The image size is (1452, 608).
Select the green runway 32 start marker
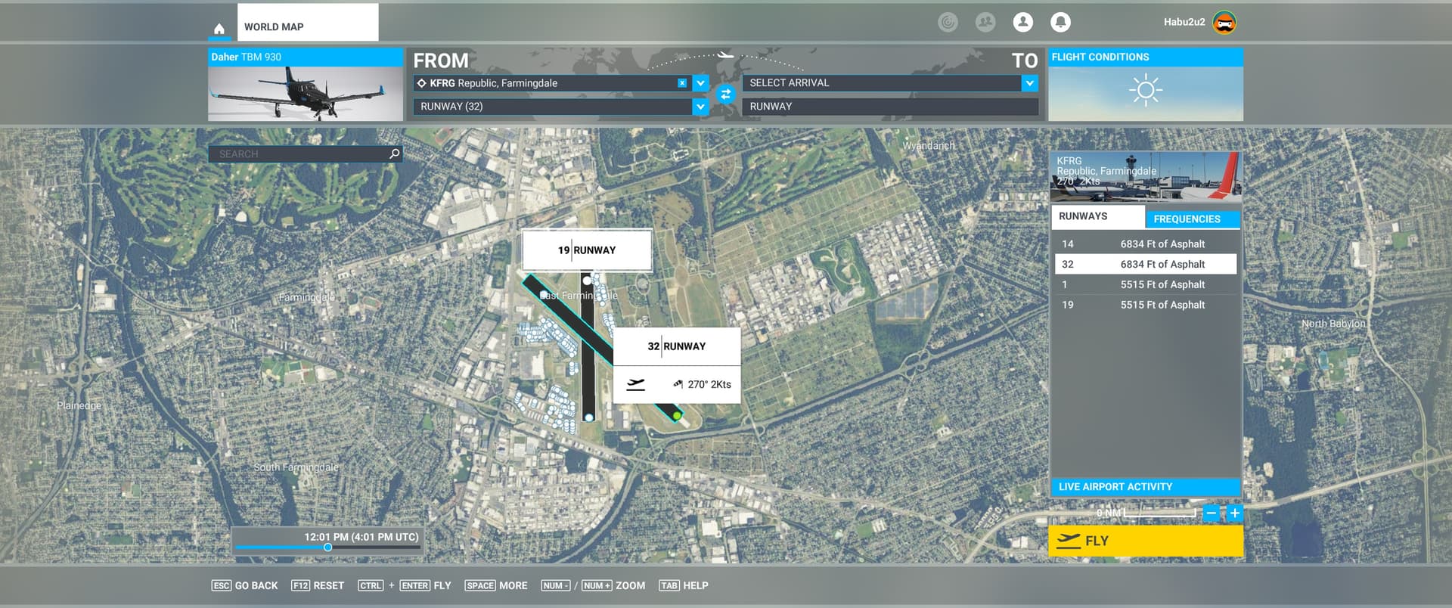point(677,415)
